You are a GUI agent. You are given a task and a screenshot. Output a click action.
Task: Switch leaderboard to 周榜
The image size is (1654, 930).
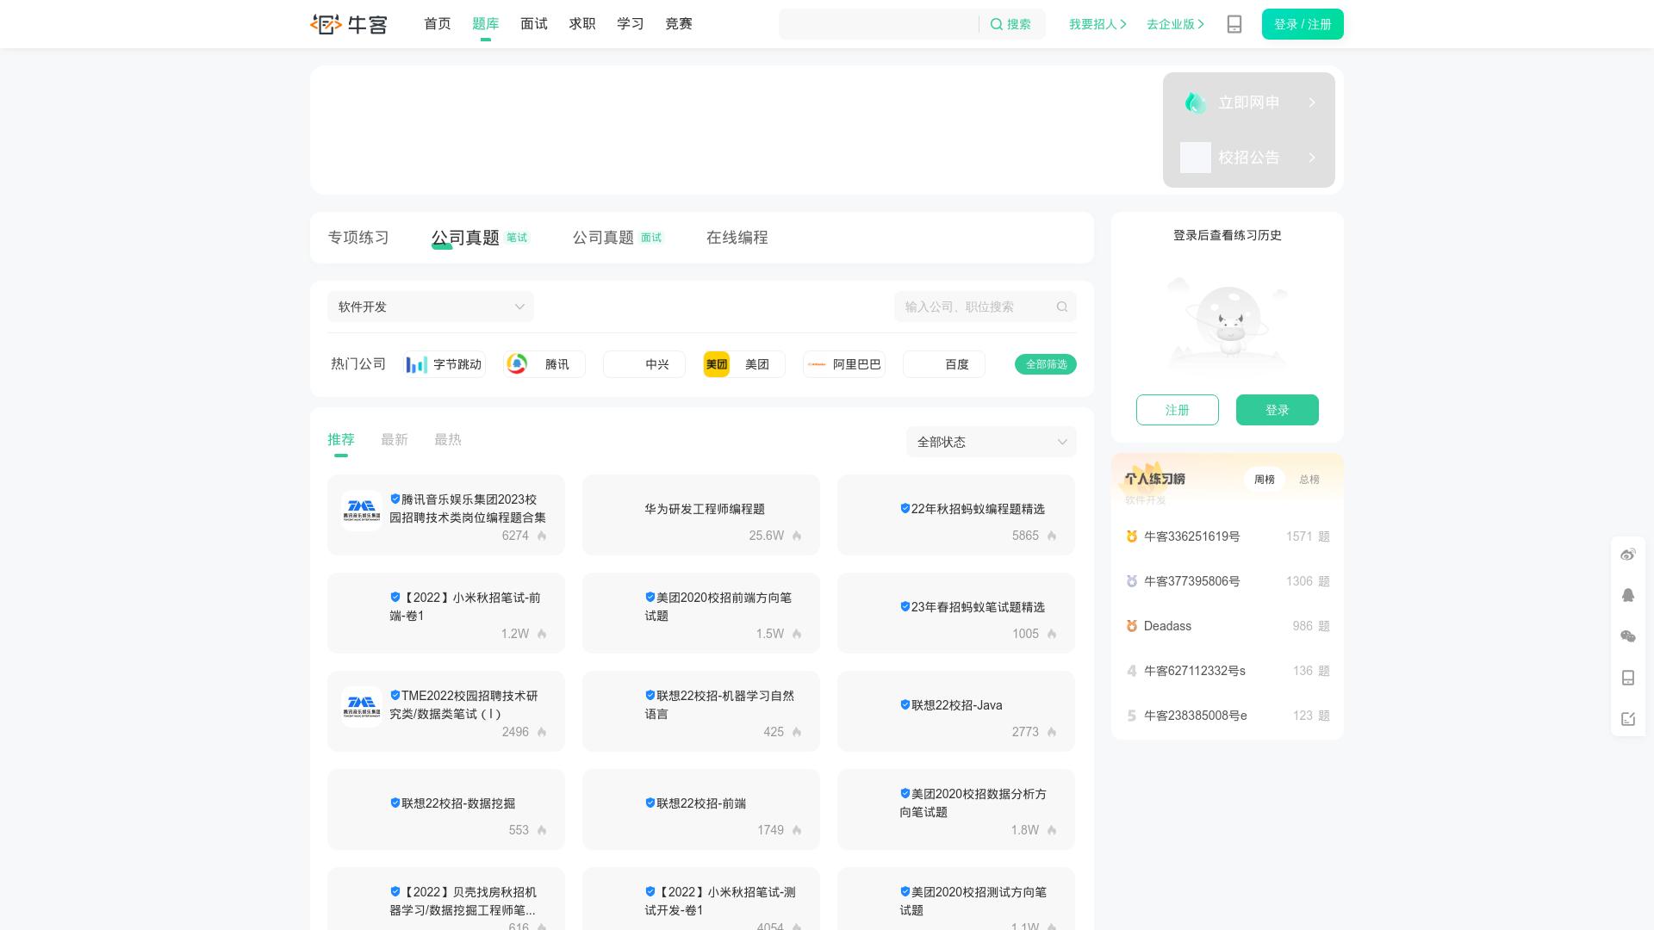point(1265,480)
